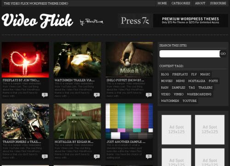This screenshot has width=230, height=166.
Task: Open the Categories menu item
Action: pyautogui.click(x=181, y=3)
